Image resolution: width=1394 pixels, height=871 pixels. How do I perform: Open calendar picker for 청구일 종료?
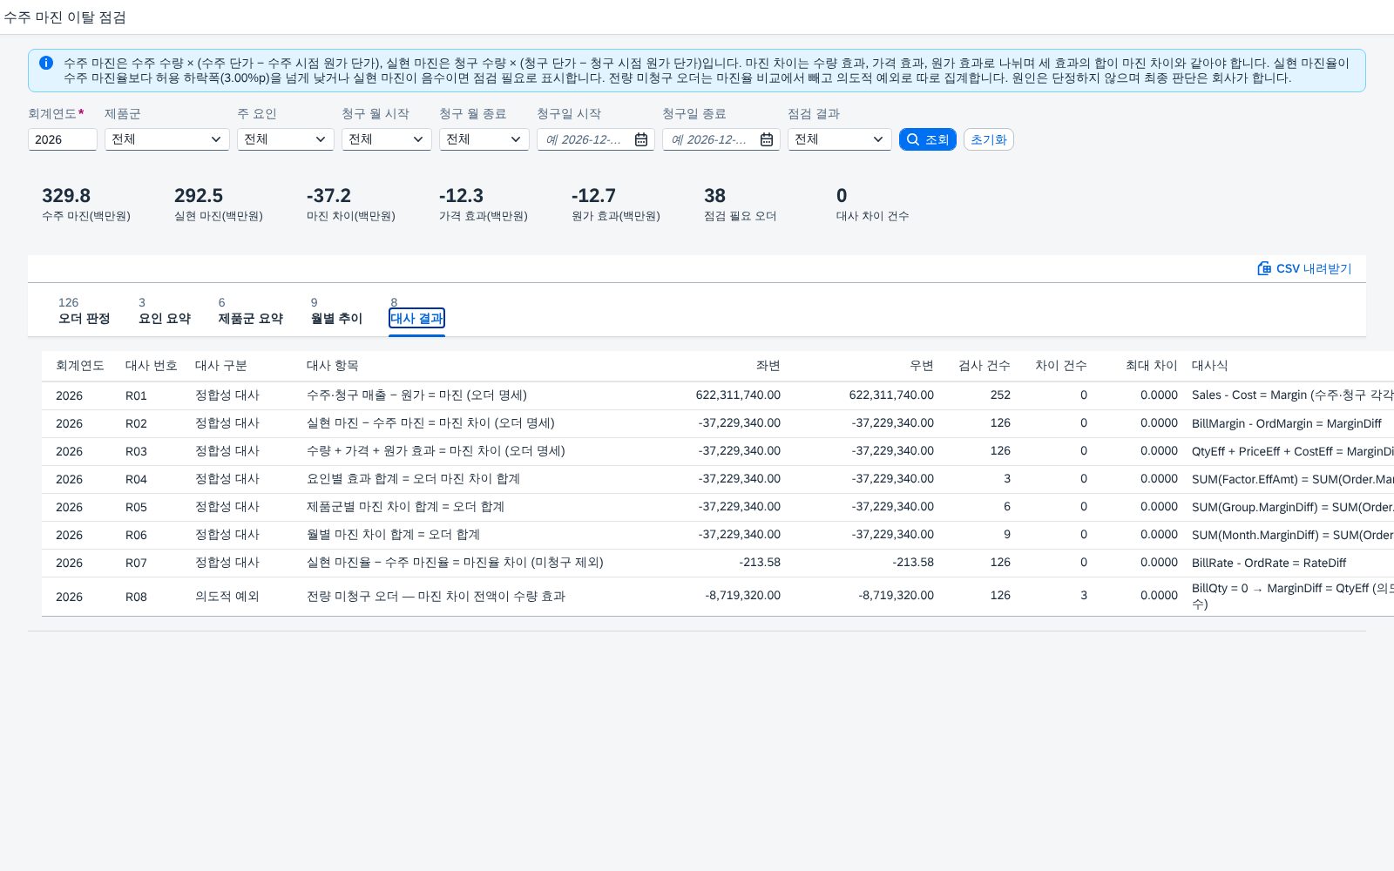click(767, 139)
